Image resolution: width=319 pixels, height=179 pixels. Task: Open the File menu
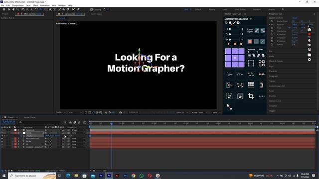click(x=2, y=5)
